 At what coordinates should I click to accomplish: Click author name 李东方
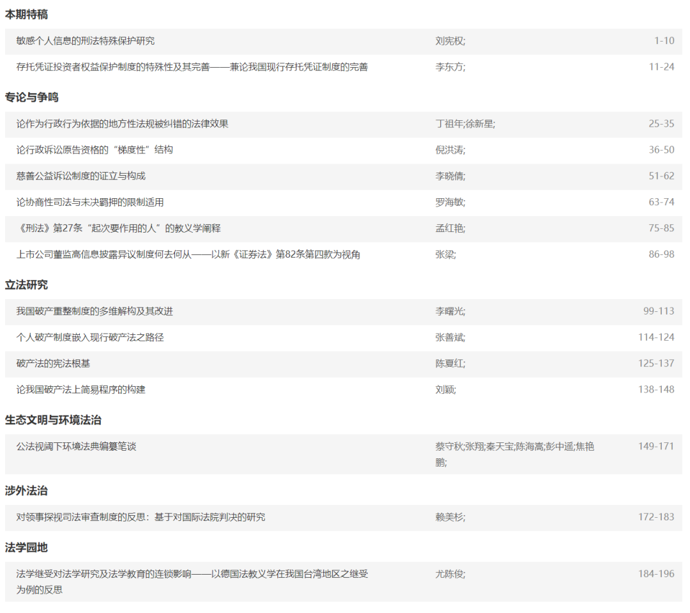click(450, 67)
